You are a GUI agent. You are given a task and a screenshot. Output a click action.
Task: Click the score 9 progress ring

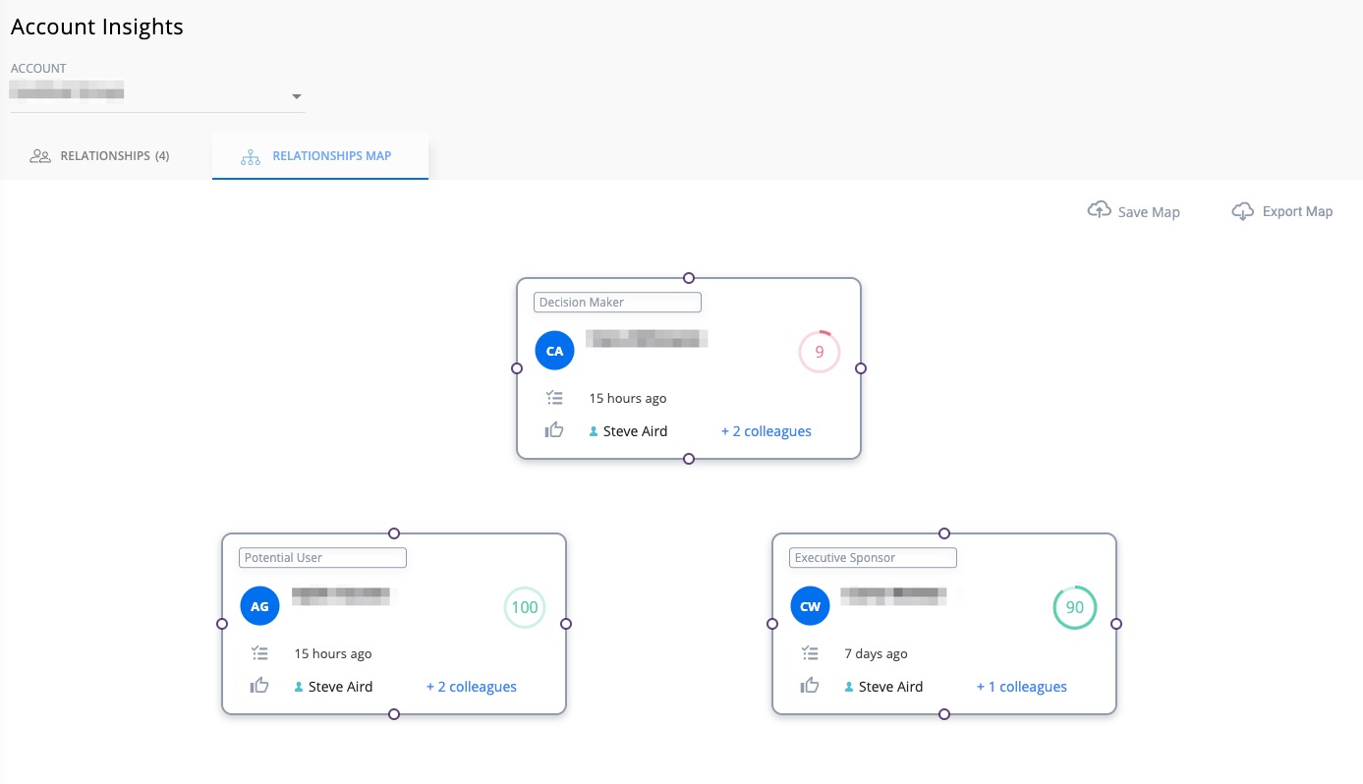tap(819, 352)
